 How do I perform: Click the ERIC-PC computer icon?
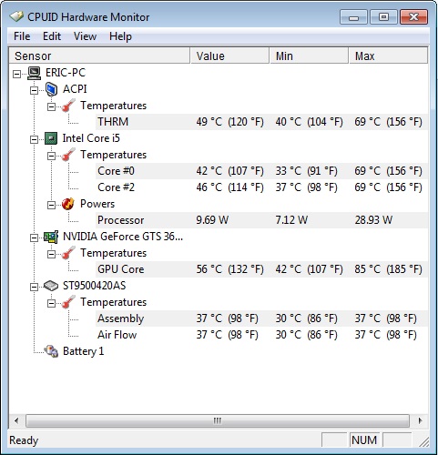pos(34,73)
